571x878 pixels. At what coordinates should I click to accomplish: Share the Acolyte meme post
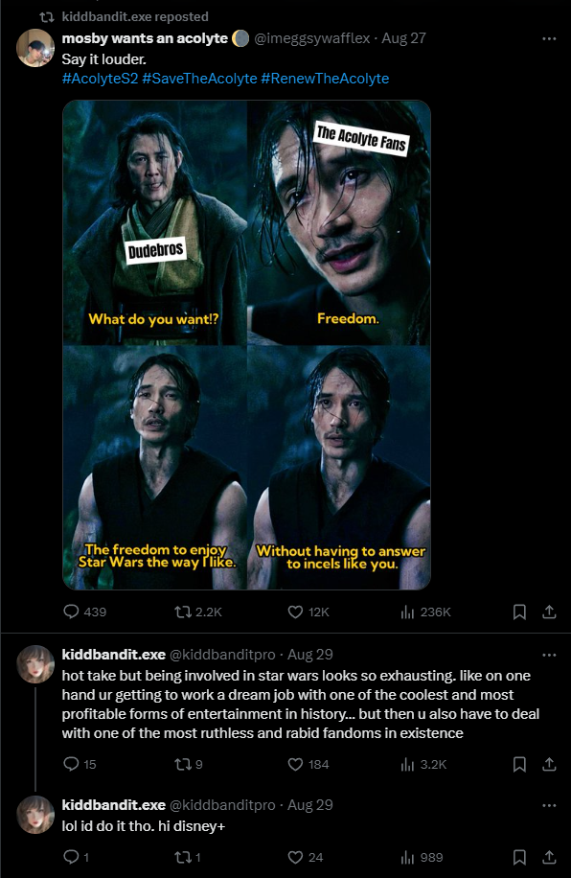tap(549, 612)
